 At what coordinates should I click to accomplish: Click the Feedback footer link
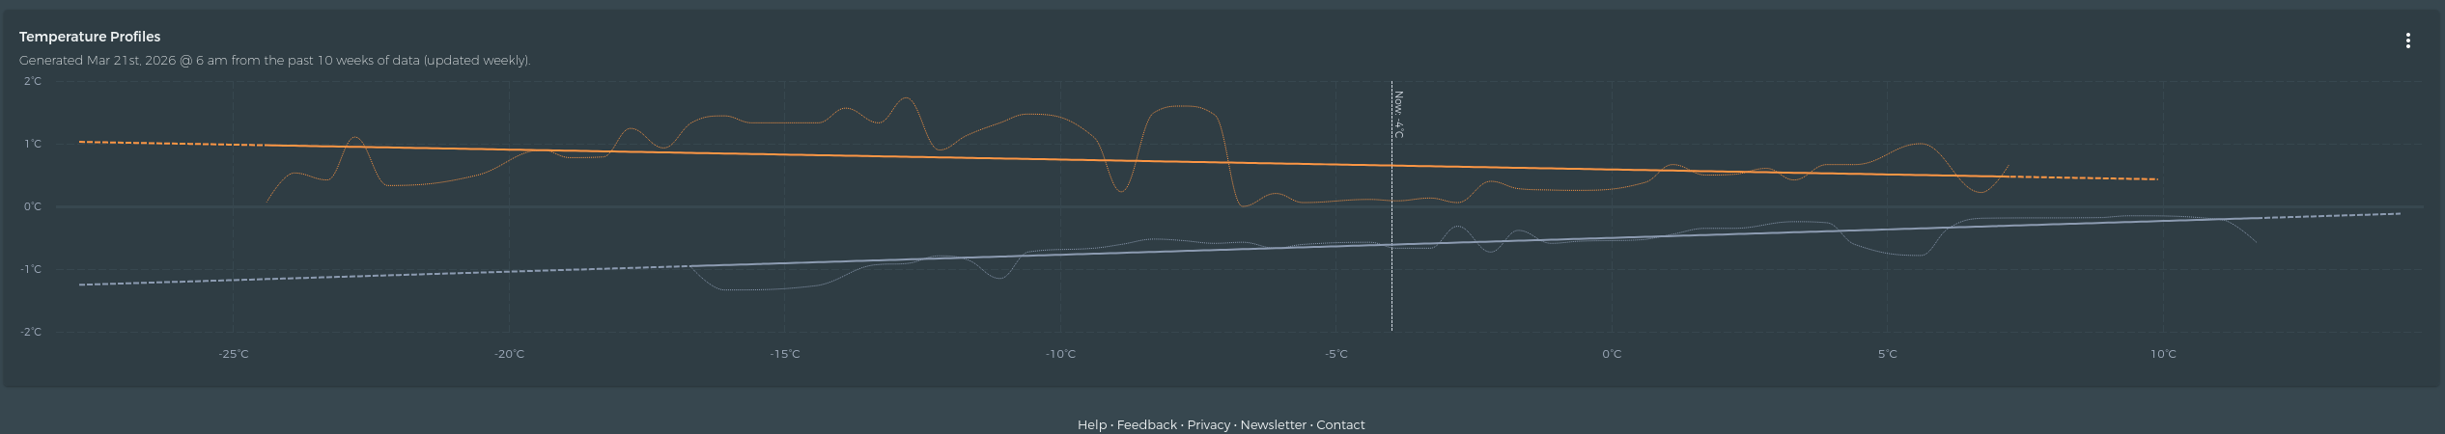pos(1146,424)
